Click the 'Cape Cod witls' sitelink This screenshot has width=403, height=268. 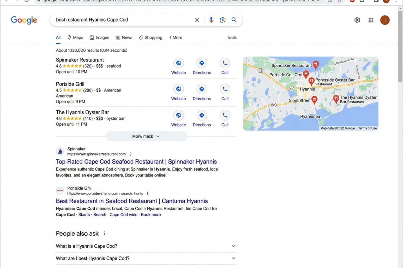[123, 215]
